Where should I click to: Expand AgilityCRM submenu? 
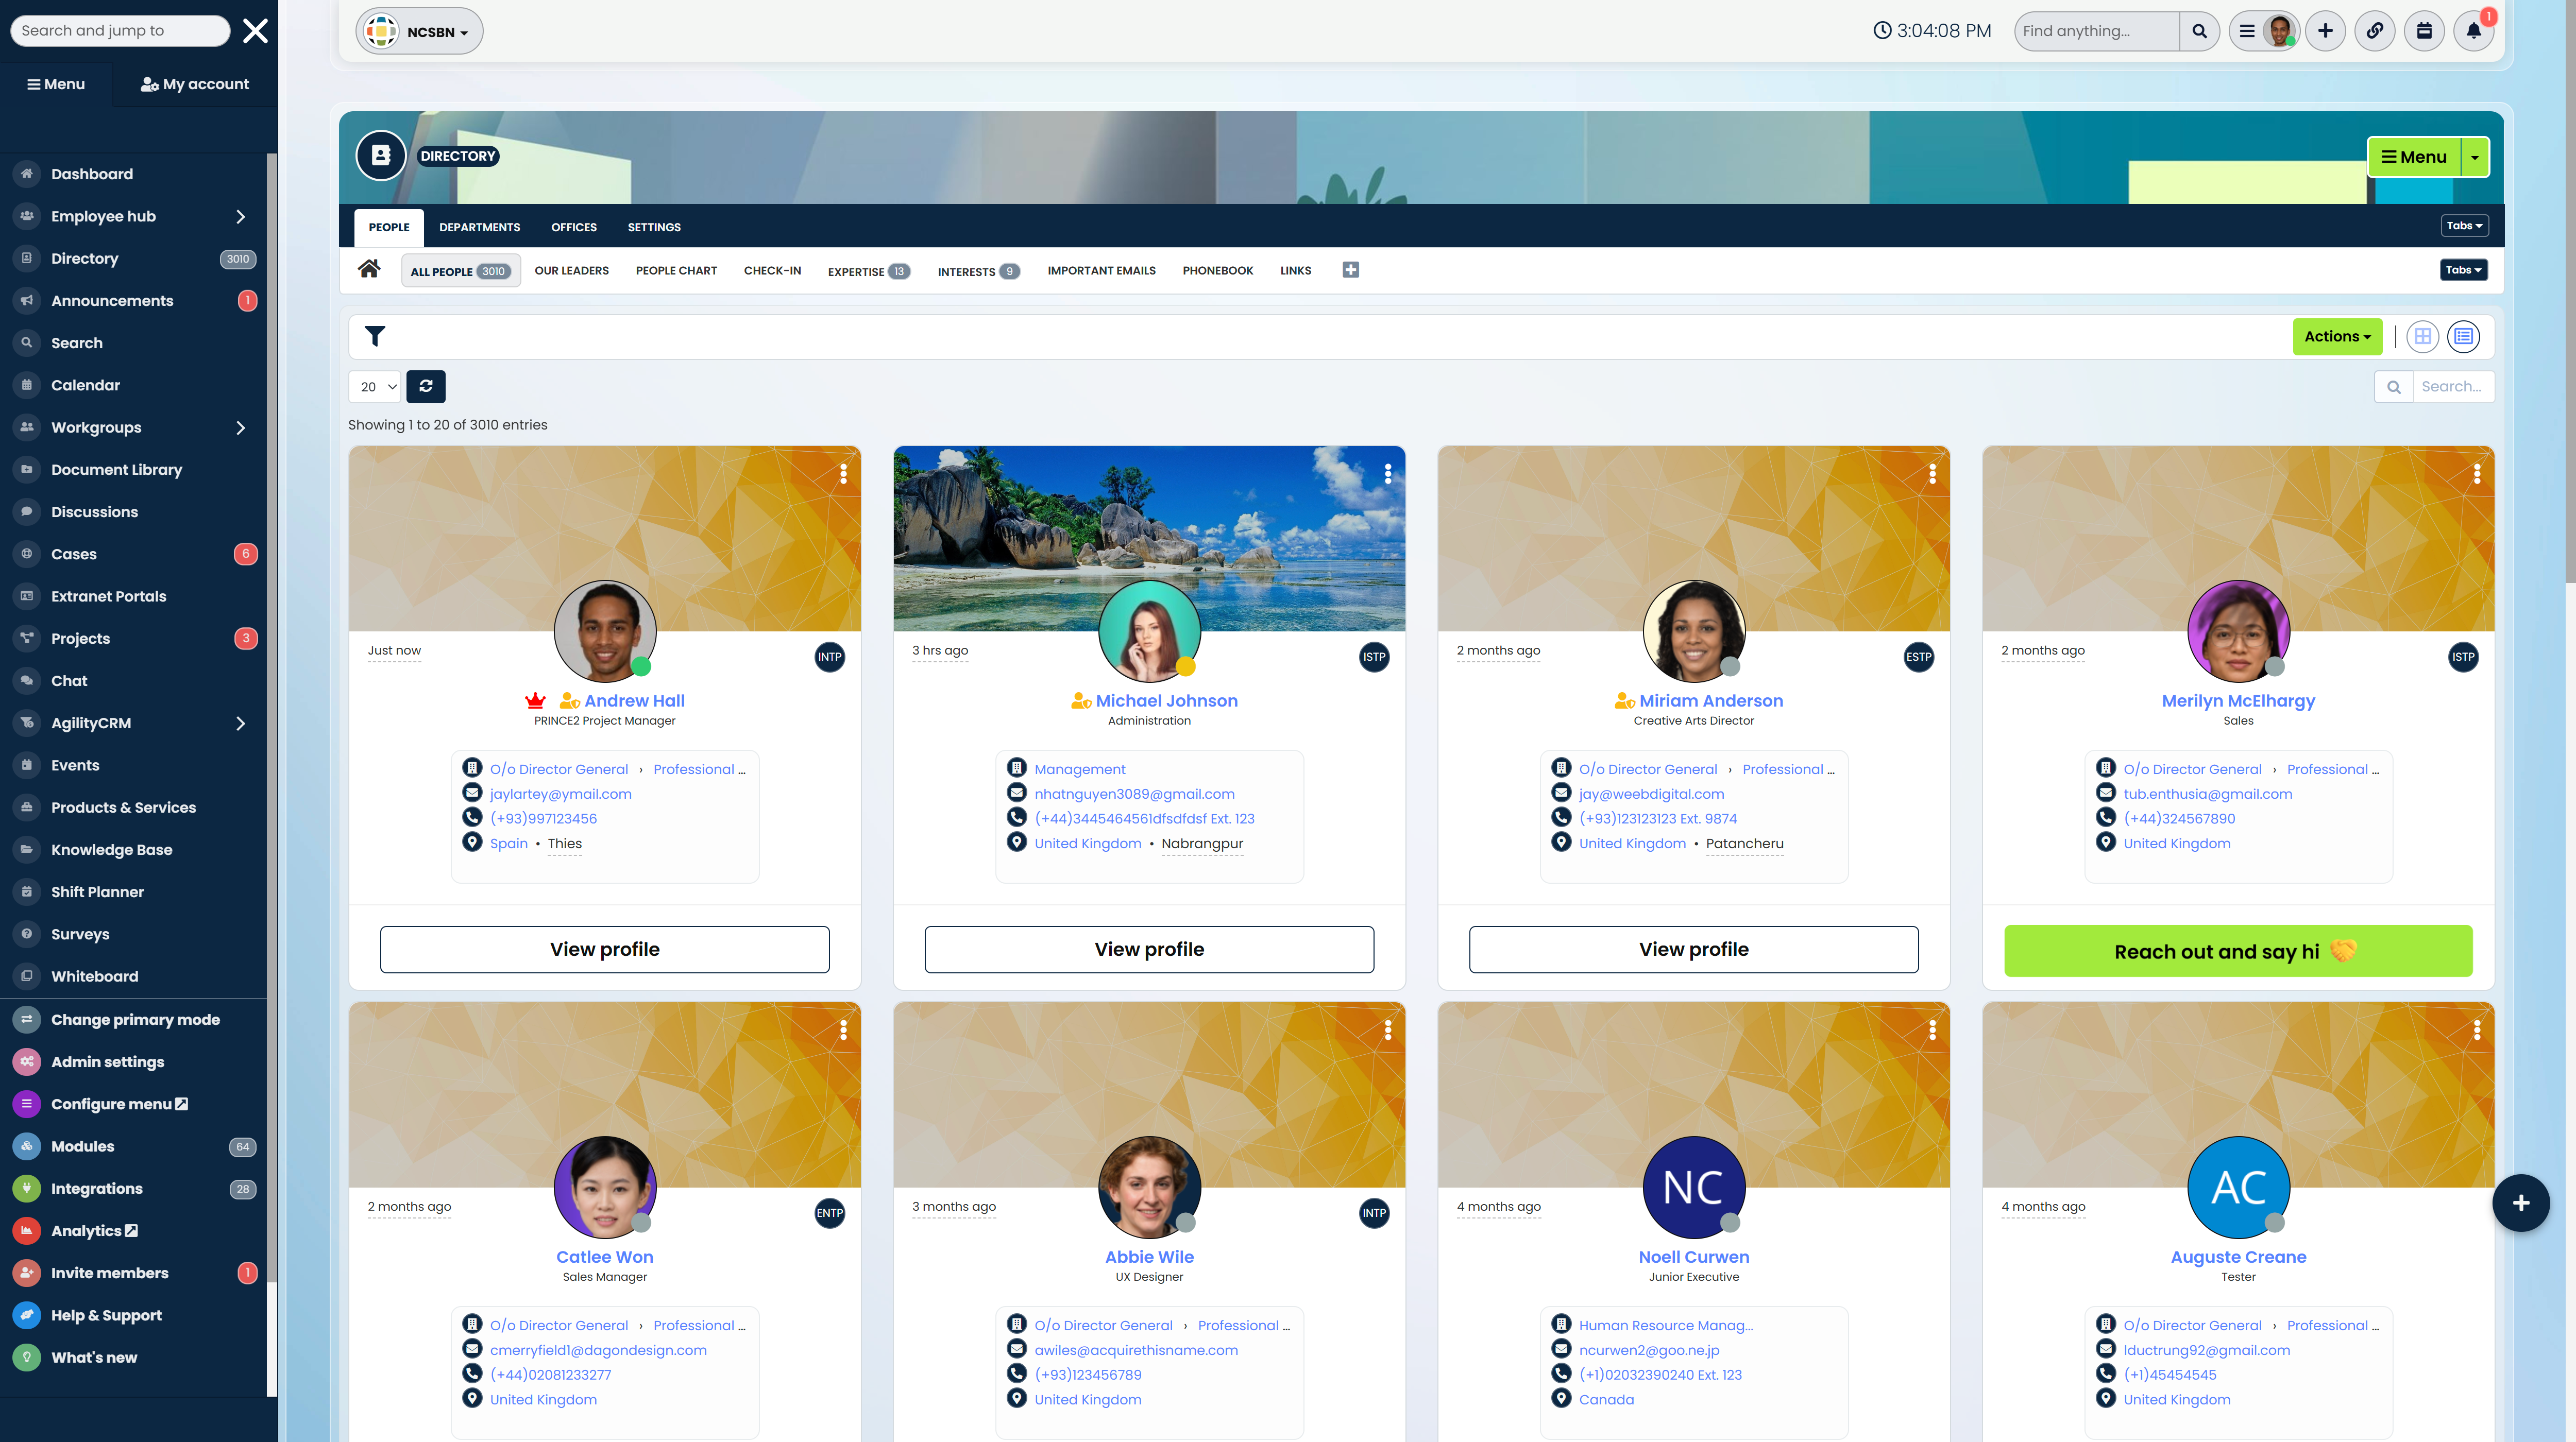click(240, 724)
